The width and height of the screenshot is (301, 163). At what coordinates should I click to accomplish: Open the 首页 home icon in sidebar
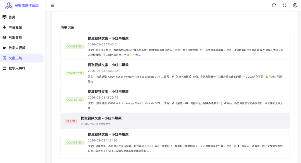[4, 17]
